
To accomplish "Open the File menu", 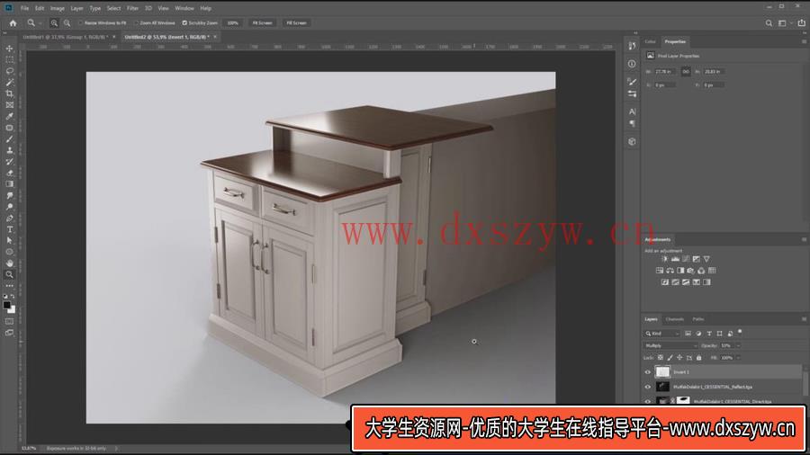I will click(25, 8).
